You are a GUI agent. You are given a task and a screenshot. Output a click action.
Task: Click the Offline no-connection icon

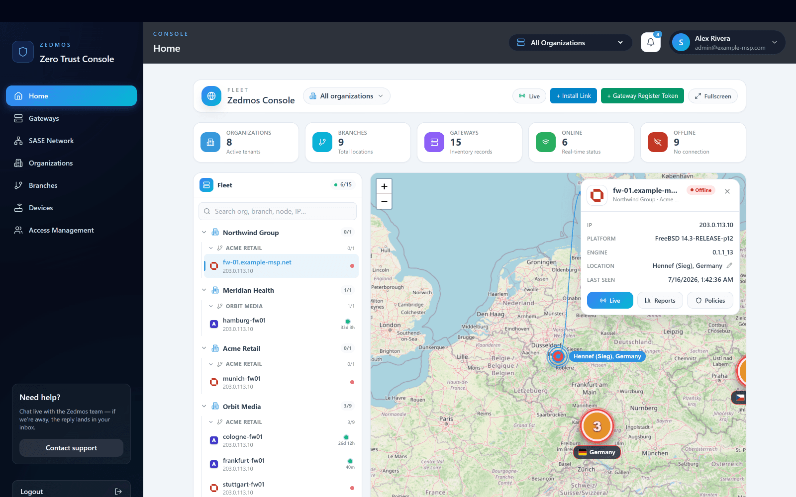(x=658, y=142)
